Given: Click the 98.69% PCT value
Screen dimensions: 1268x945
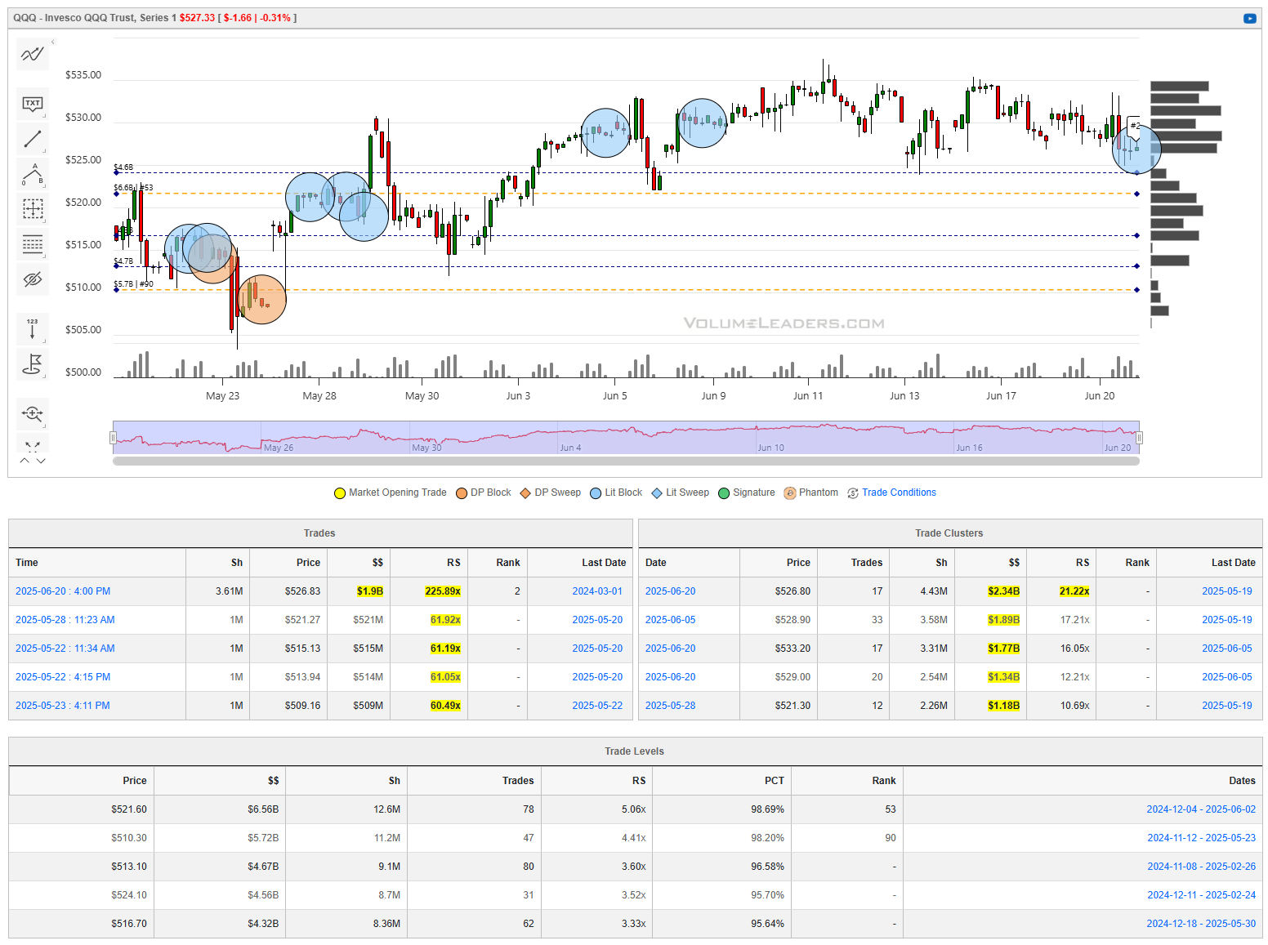Looking at the screenshot, I should coord(767,809).
